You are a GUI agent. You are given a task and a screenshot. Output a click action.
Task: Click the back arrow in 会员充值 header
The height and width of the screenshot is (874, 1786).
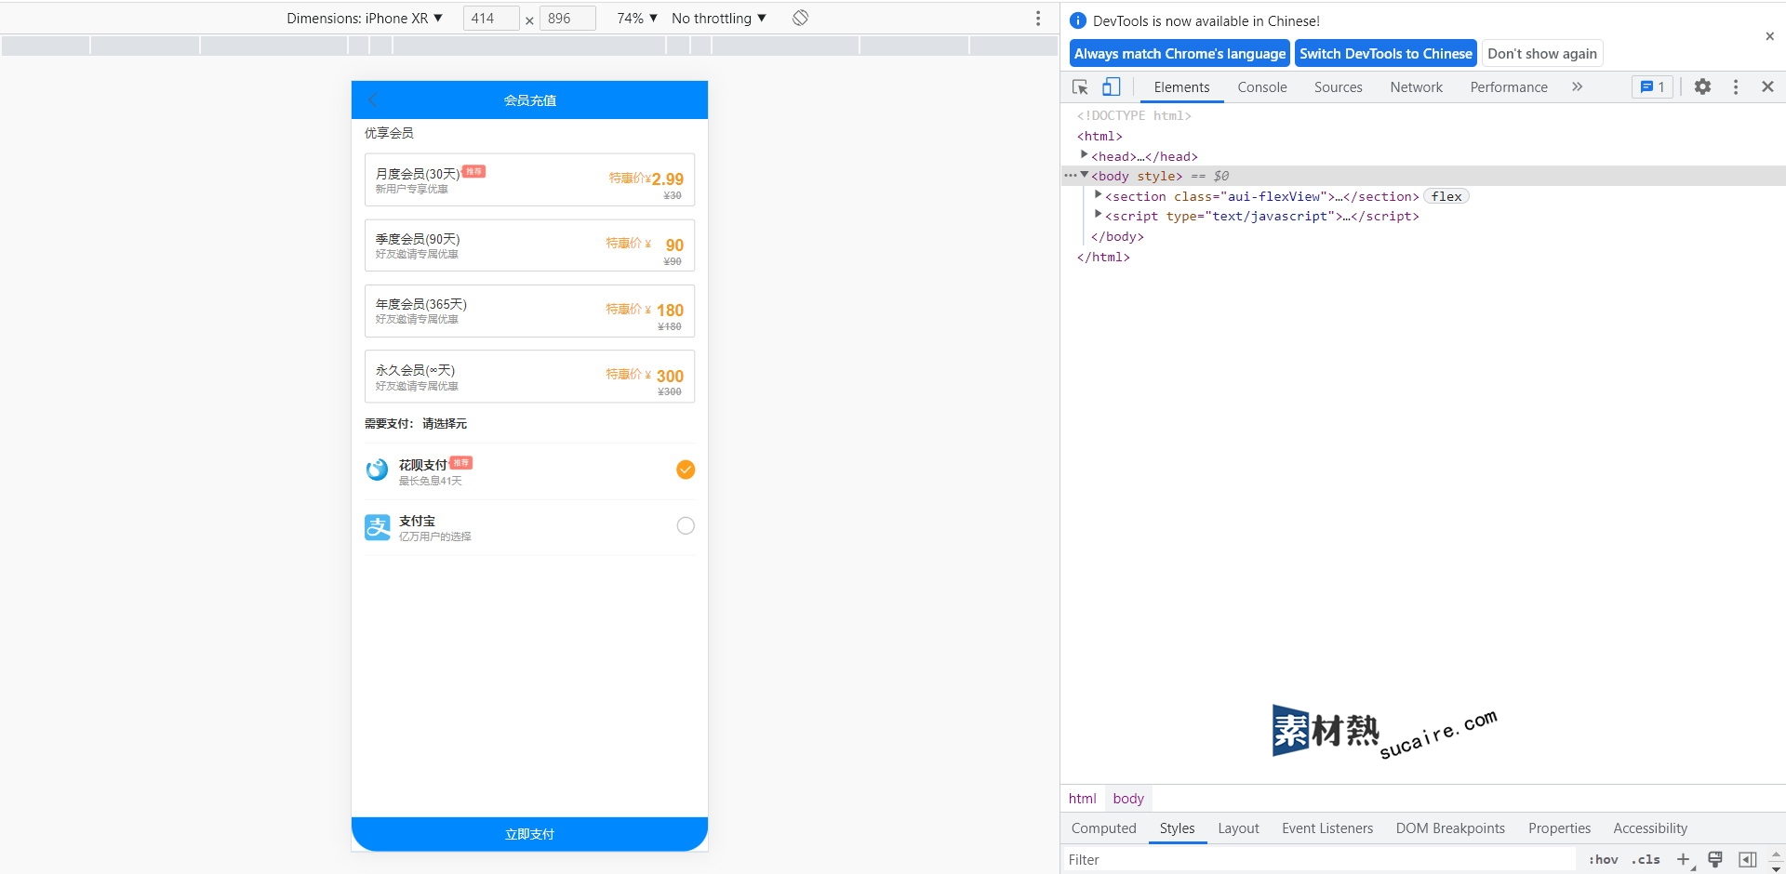[374, 99]
